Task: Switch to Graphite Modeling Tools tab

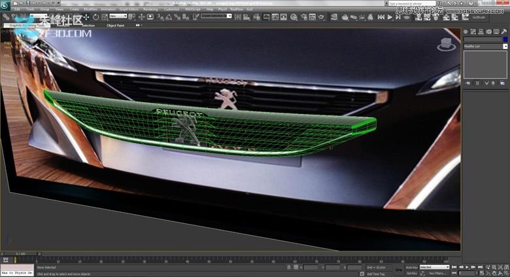Action: click(27, 25)
